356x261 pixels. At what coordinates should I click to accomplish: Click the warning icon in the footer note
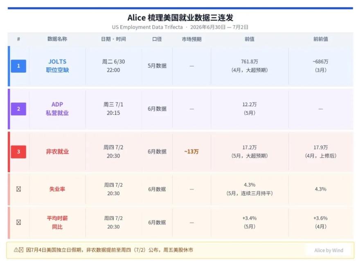[x=16, y=250]
